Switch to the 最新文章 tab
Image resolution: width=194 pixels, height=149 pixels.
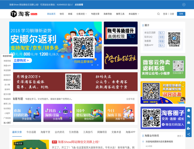17,132
